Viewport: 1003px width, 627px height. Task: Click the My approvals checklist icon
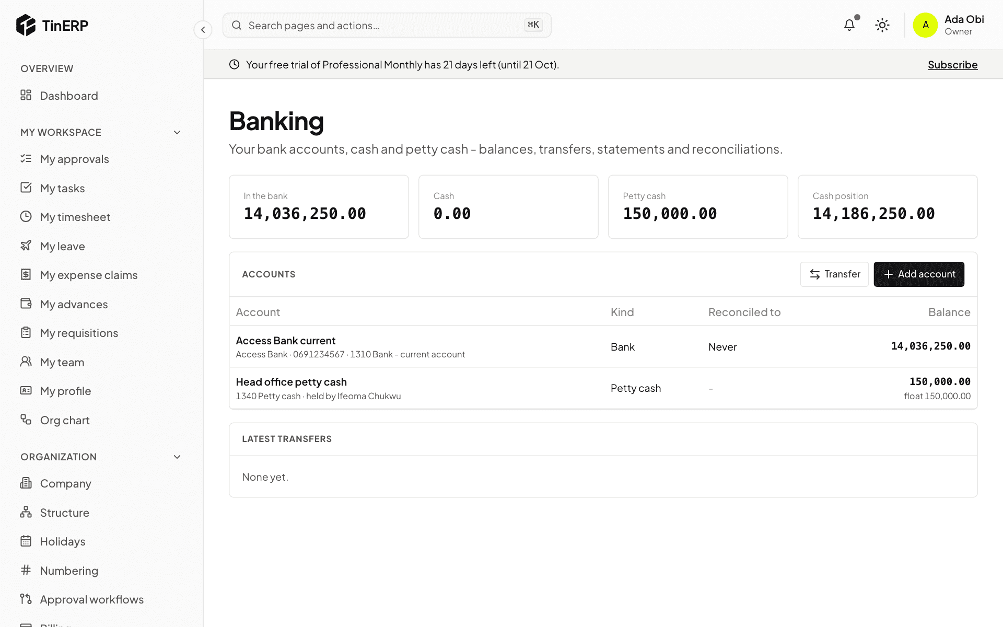tap(26, 158)
